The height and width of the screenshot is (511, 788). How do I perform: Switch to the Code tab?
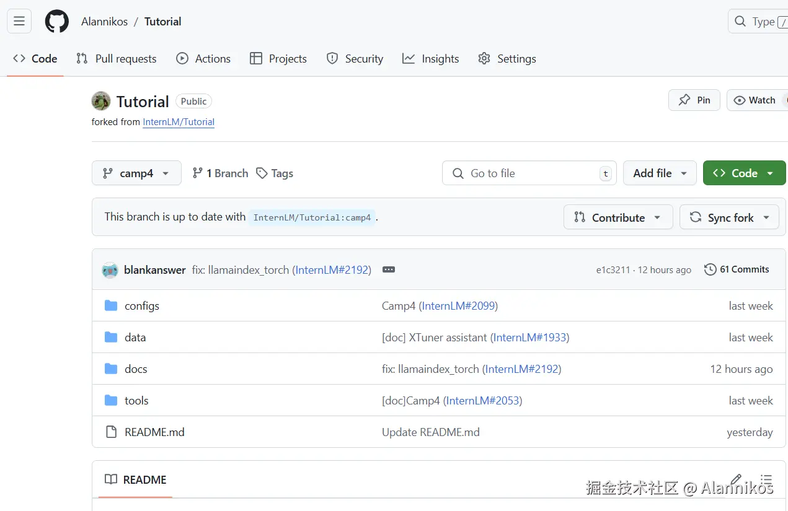pyautogui.click(x=35, y=59)
